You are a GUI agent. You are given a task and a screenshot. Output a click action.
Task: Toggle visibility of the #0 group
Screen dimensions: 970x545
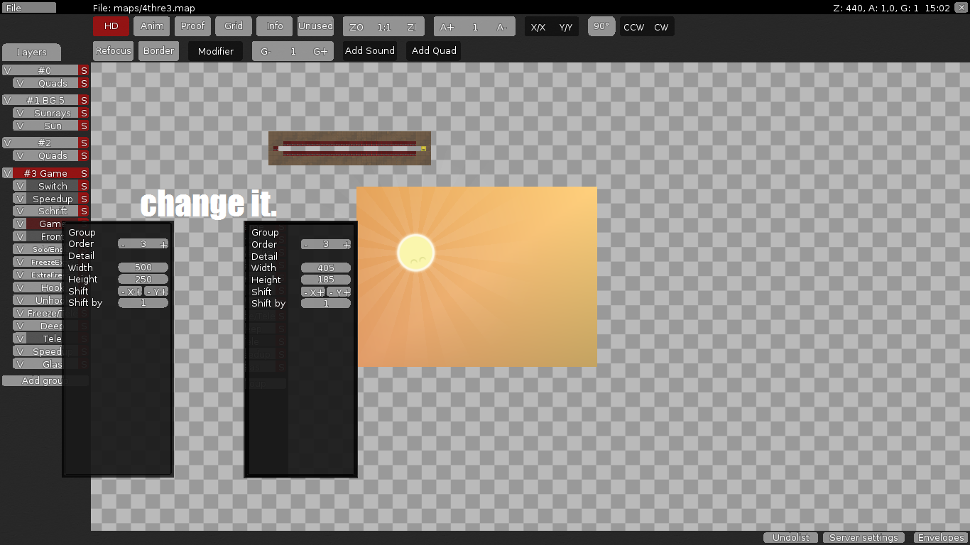click(x=7, y=70)
